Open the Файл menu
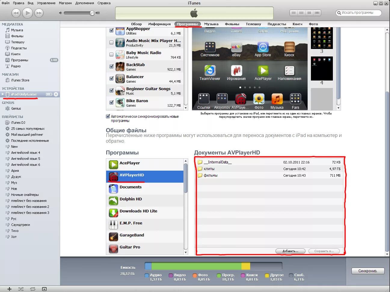The image size is (390, 292). point(5,3)
